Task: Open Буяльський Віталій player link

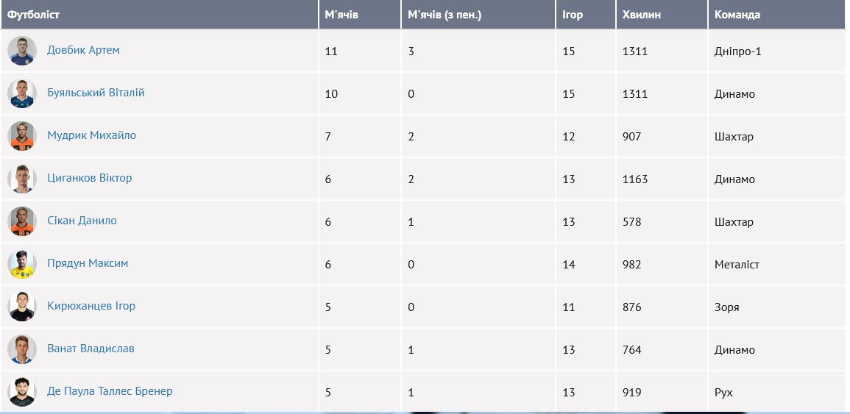Action: 96,93
